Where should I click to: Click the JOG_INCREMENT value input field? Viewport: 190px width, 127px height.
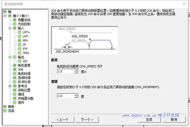click(65, 96)
